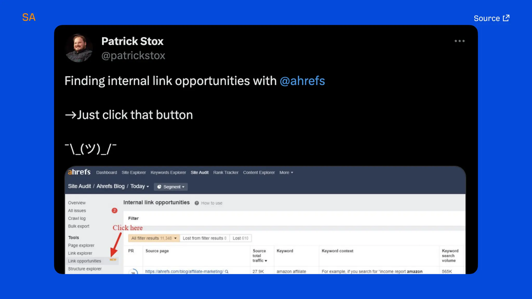Viewport: 532px width, 299px height.
Task: Go to Dashboard in Ahrefs nav
Action: point(107,172)
